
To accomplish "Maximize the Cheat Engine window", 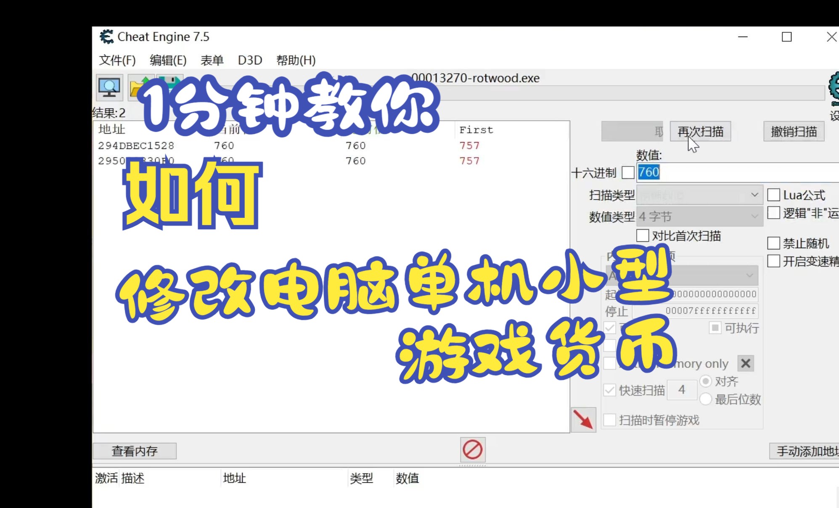I will [x=786, y=37].
